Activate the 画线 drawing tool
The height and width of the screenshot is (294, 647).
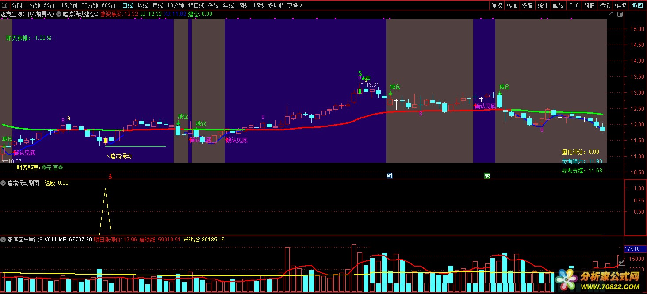point(559,5)
